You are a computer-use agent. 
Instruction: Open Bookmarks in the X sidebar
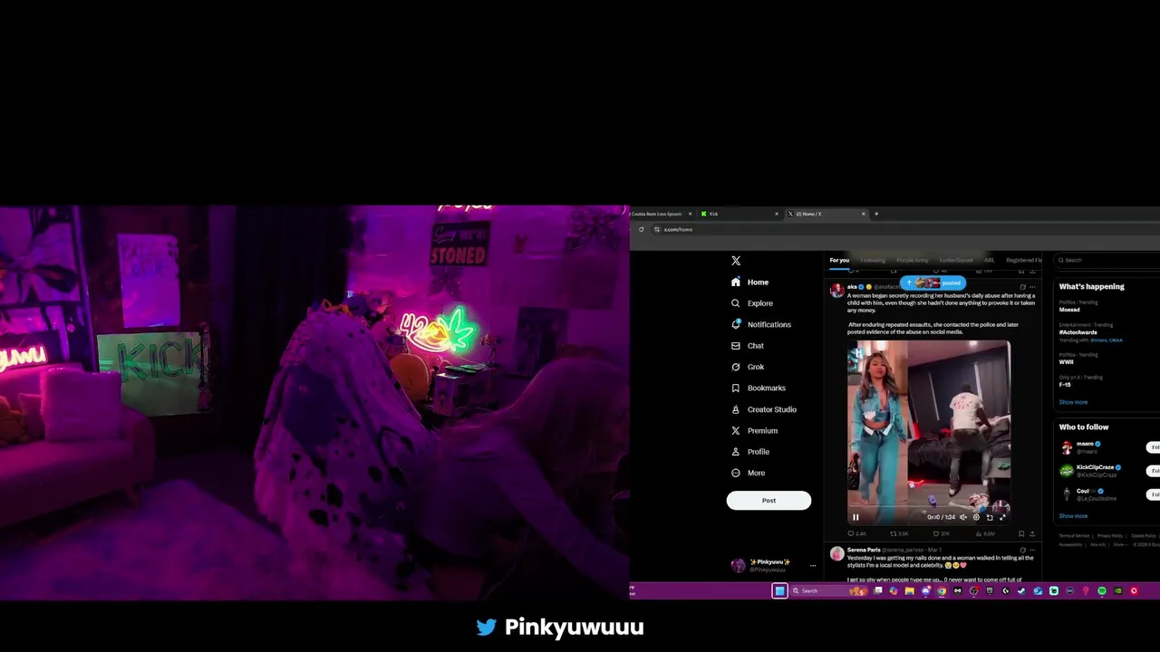tap(758, 388)
